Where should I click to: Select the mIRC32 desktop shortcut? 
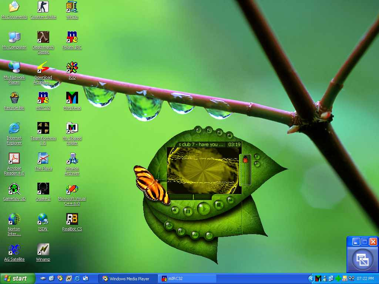(43, 101)
